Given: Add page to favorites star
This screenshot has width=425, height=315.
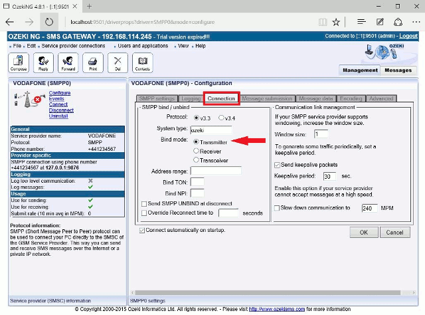Looking at the screenshot, I should coord(336,22).
